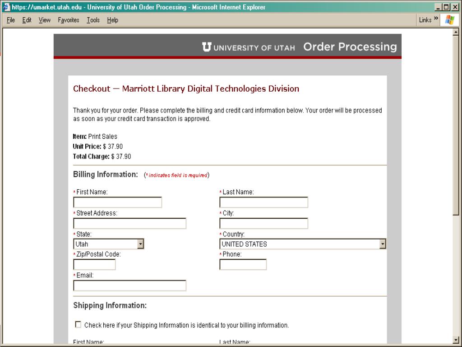Click the Billing Information heading

[106, 174]
